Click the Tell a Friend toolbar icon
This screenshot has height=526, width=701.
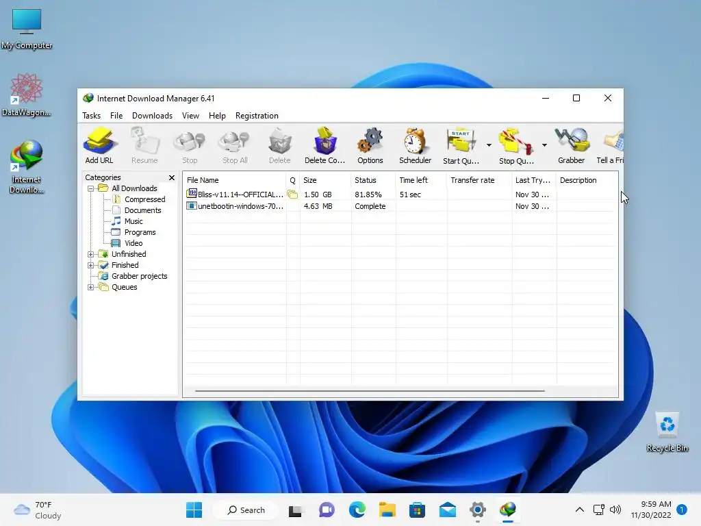[x=611, y=146]
